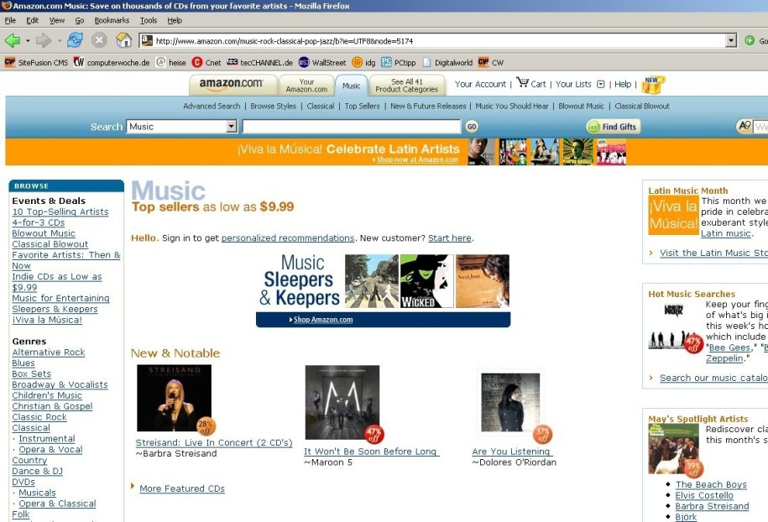Click the Maroon 5 album cover thumbnail

pos(342,402)
